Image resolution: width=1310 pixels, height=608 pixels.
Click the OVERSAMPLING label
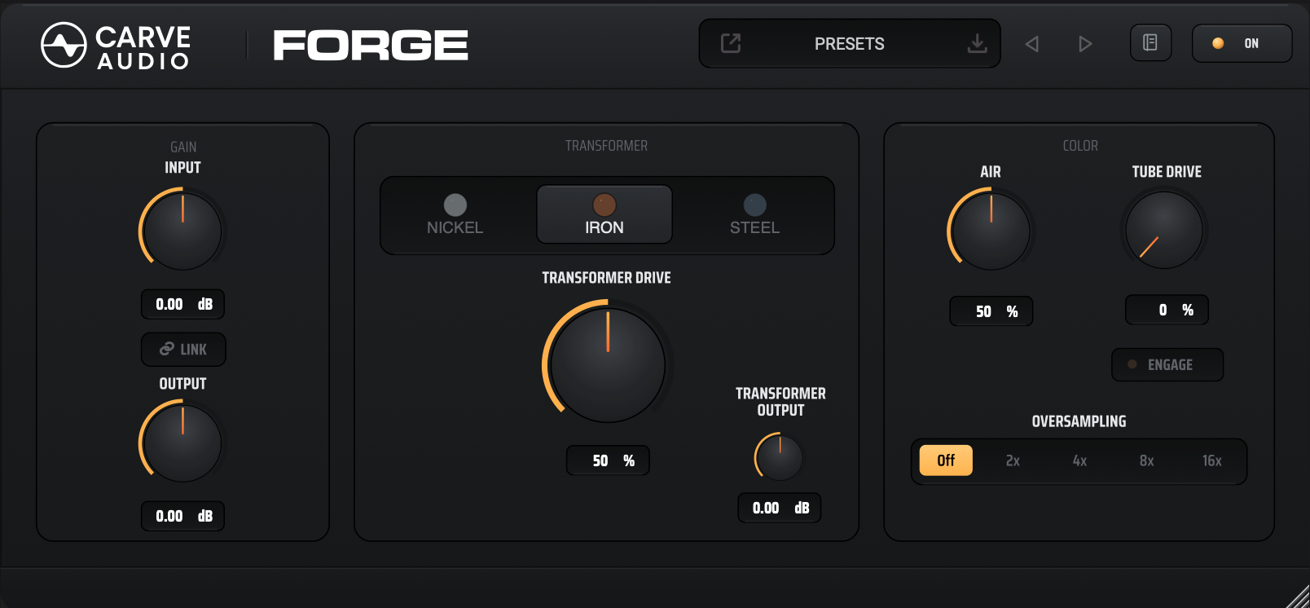[1079, 421]
